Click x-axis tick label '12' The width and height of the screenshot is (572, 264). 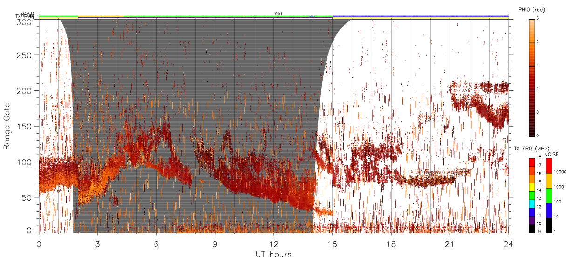[274, 244]
